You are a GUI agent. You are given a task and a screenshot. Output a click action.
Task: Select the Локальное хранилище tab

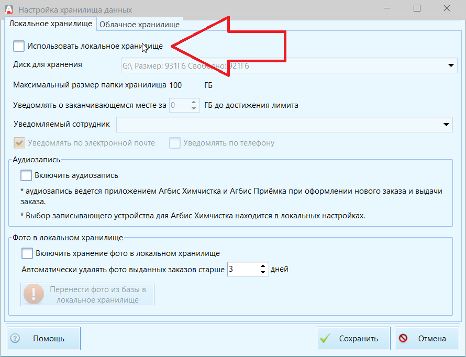coord(50,24)
